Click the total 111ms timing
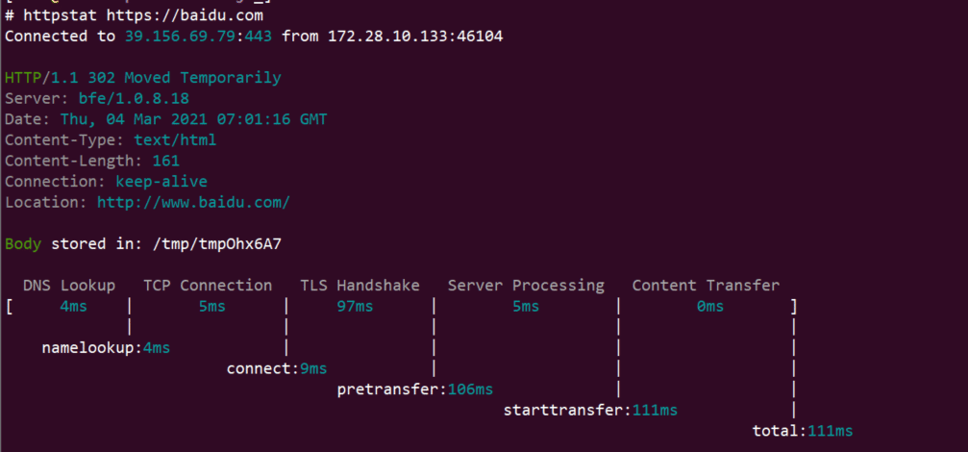This screenshot has width=968, height=452. click(x=803, y=431)
